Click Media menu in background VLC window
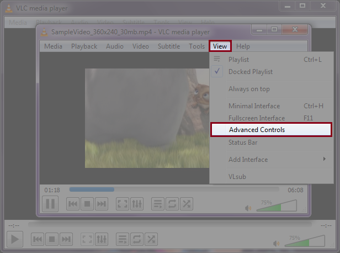This screenshot has width=340, height=253. click(x=18, y=22)
